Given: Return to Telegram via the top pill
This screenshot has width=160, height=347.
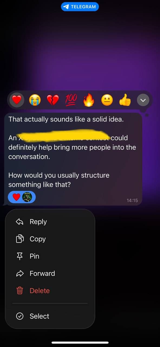Looking at the screenshot, I should pyautogui.click(x=80, y=7).
